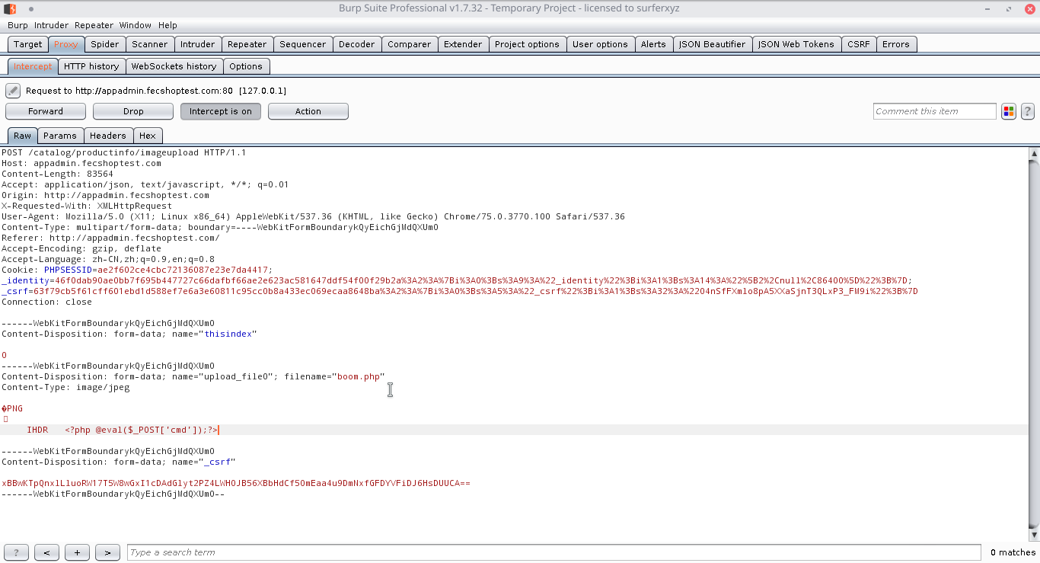The height and width of the screenshot is (563, 1040).
Task: Switch to the Sequencer tab
Action: (303, 44)
